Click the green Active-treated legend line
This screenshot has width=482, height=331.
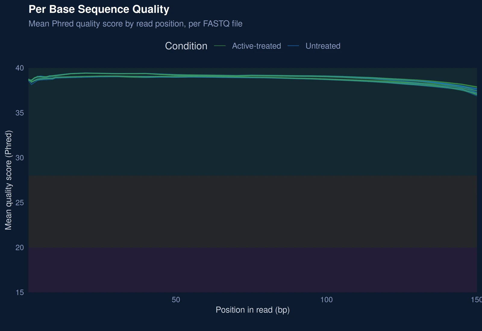(220, 46)
